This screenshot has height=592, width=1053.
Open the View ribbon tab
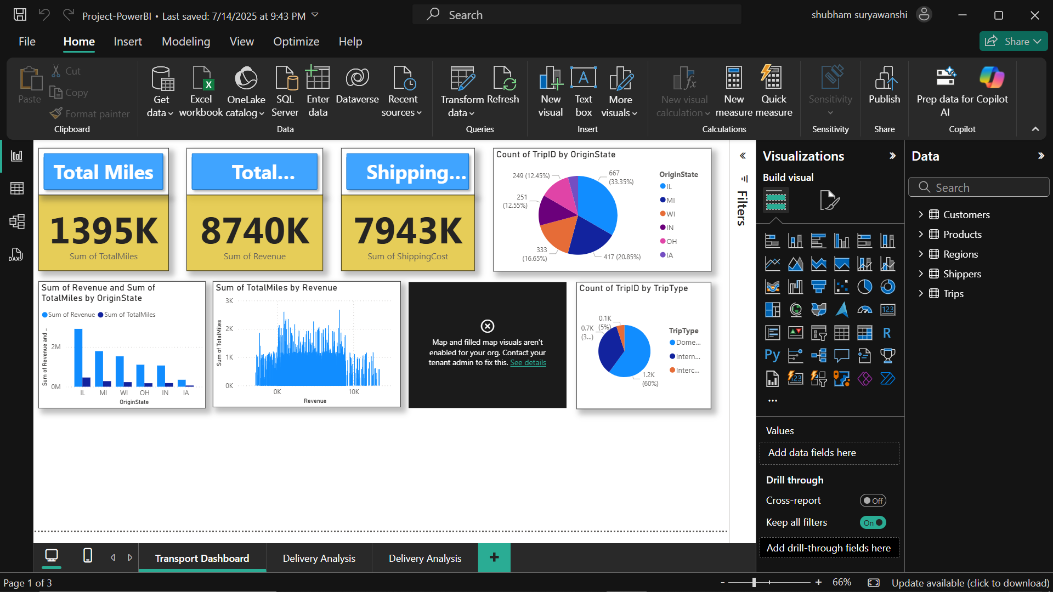[241, 41]
